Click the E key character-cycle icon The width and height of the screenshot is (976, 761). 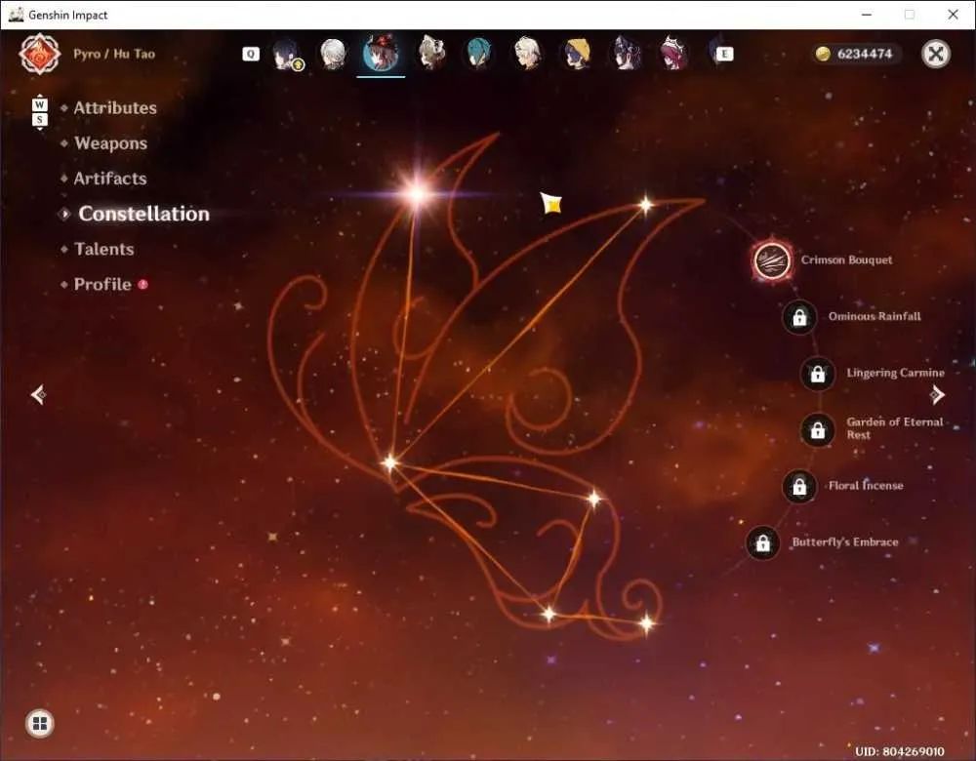(724, 54)
